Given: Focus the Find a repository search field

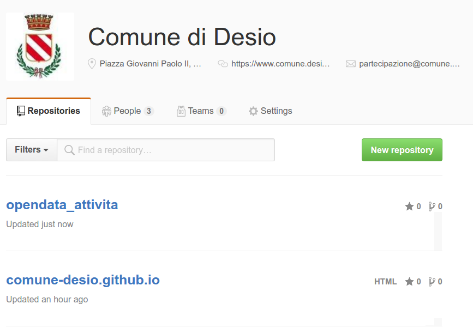Looking at the screenshot, I should tap(166, 150).
